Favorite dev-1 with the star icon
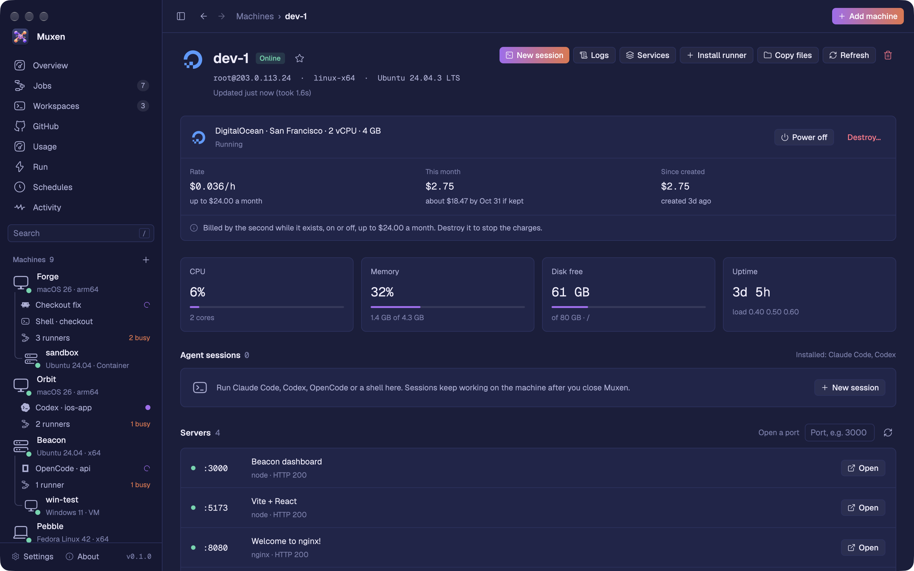The image size is (914, 571). point(300,58)
